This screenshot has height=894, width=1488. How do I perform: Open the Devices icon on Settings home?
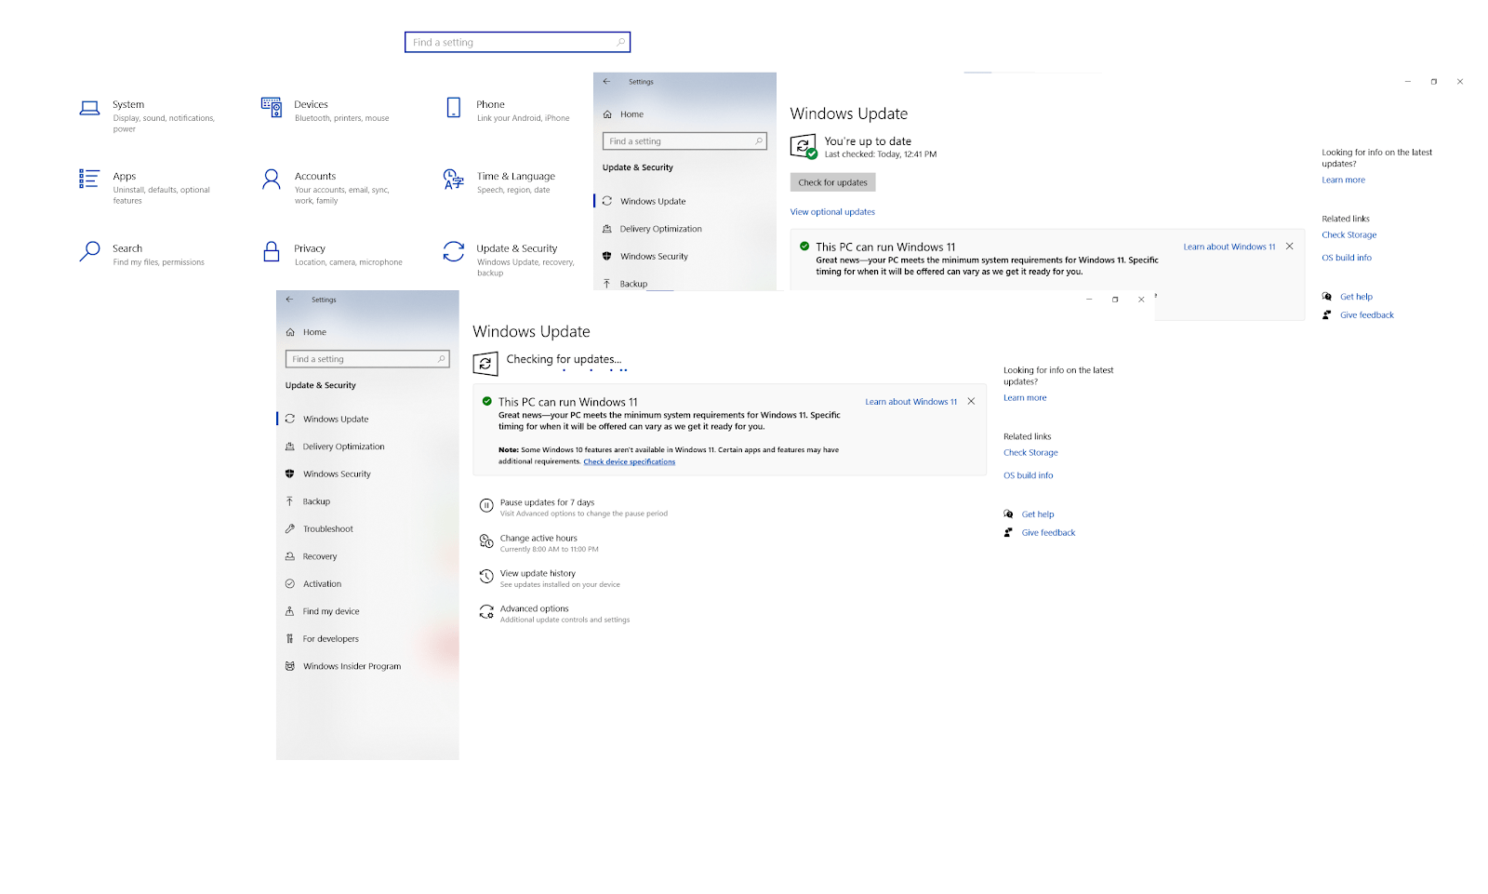pyautogui.click(x=272, y=108)
